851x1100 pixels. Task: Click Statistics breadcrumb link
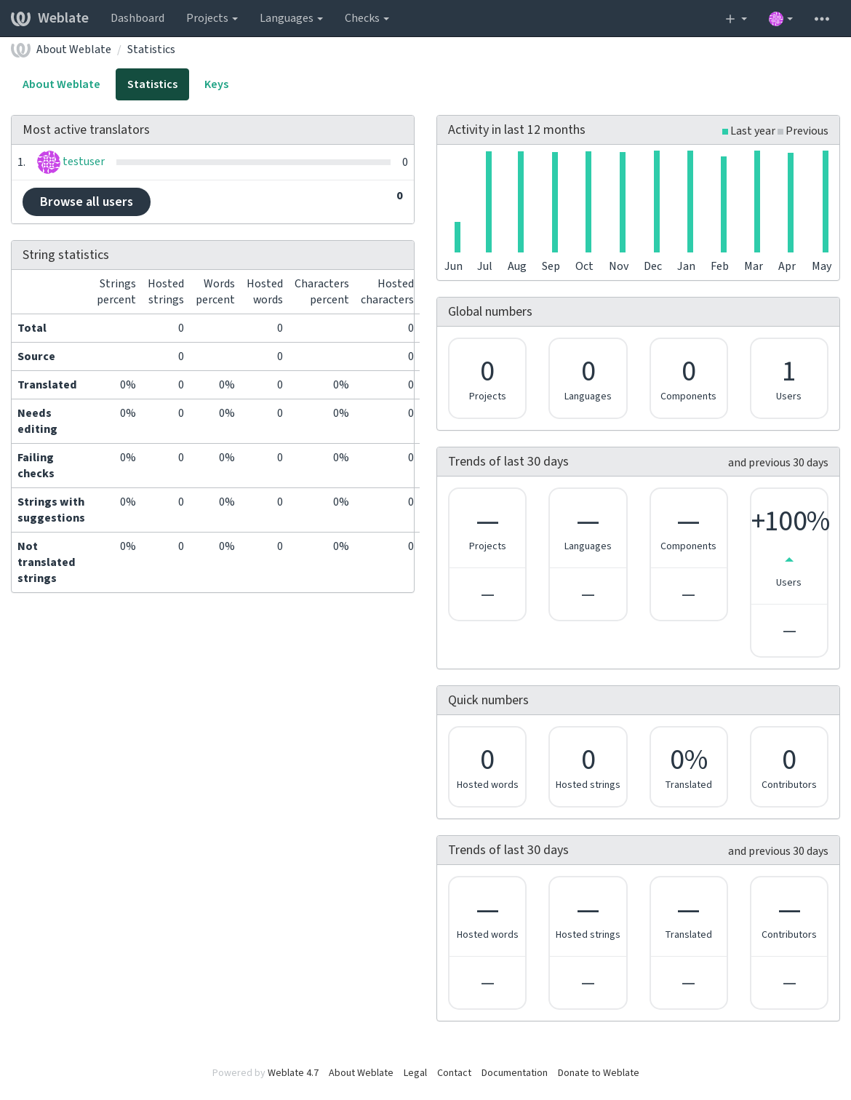(151, 49)
